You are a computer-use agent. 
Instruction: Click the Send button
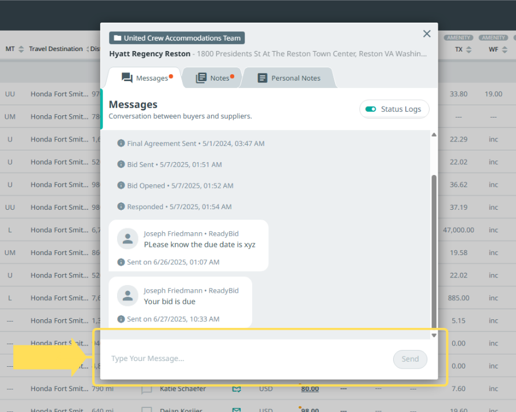(410, 359)
